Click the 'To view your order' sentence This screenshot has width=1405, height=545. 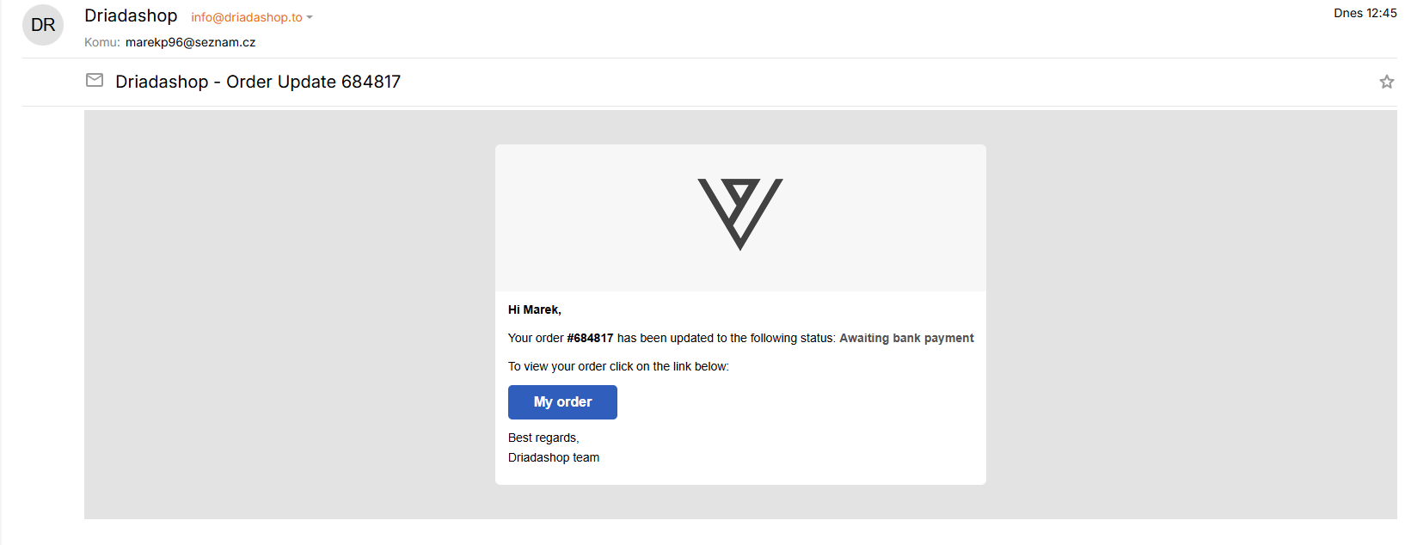tap(618, 366)
